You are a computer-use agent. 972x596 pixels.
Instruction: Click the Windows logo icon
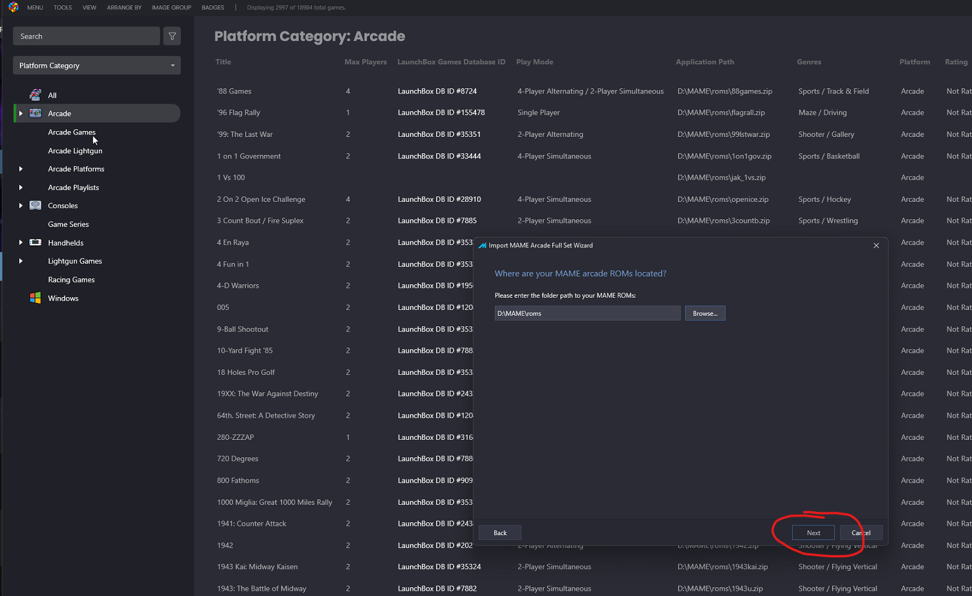[36, 298]
